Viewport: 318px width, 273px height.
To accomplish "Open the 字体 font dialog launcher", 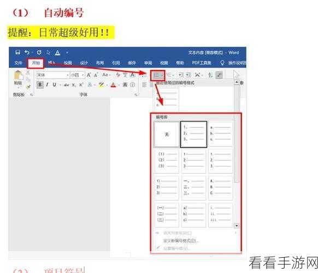I will click(136, 94).
